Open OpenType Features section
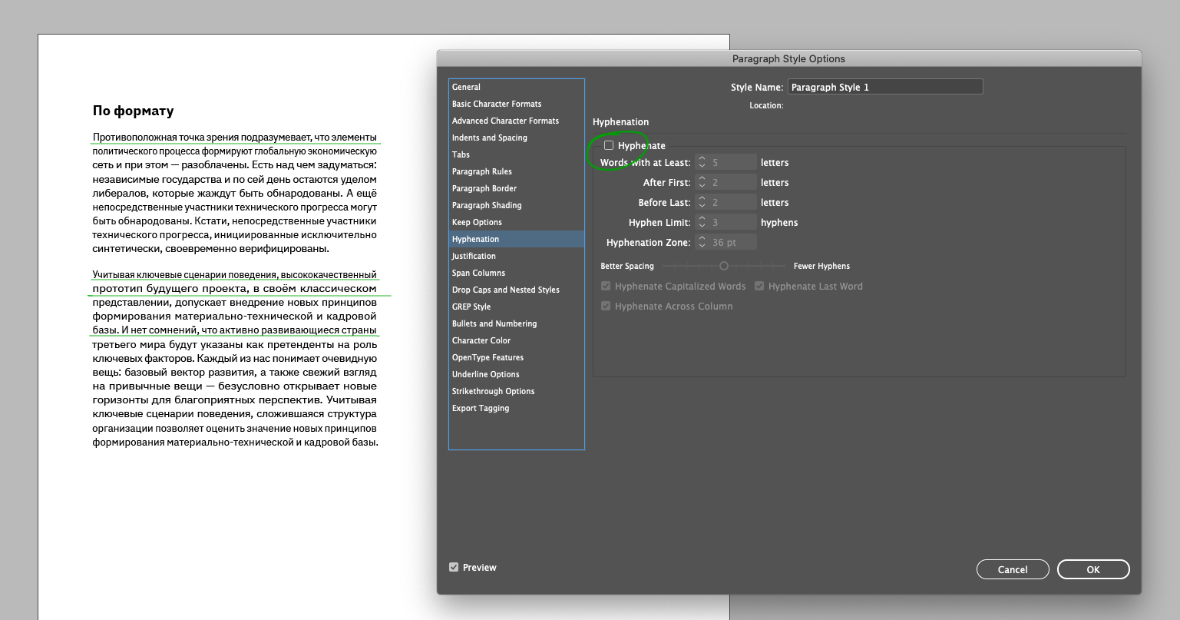Viewport: 1180px width, 620px height. pyautogui.click(x=517, y=357)
